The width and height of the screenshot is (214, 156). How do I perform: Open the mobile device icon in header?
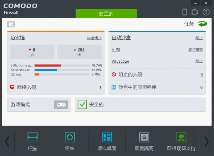pyautogui.click(x=185, y=12)
